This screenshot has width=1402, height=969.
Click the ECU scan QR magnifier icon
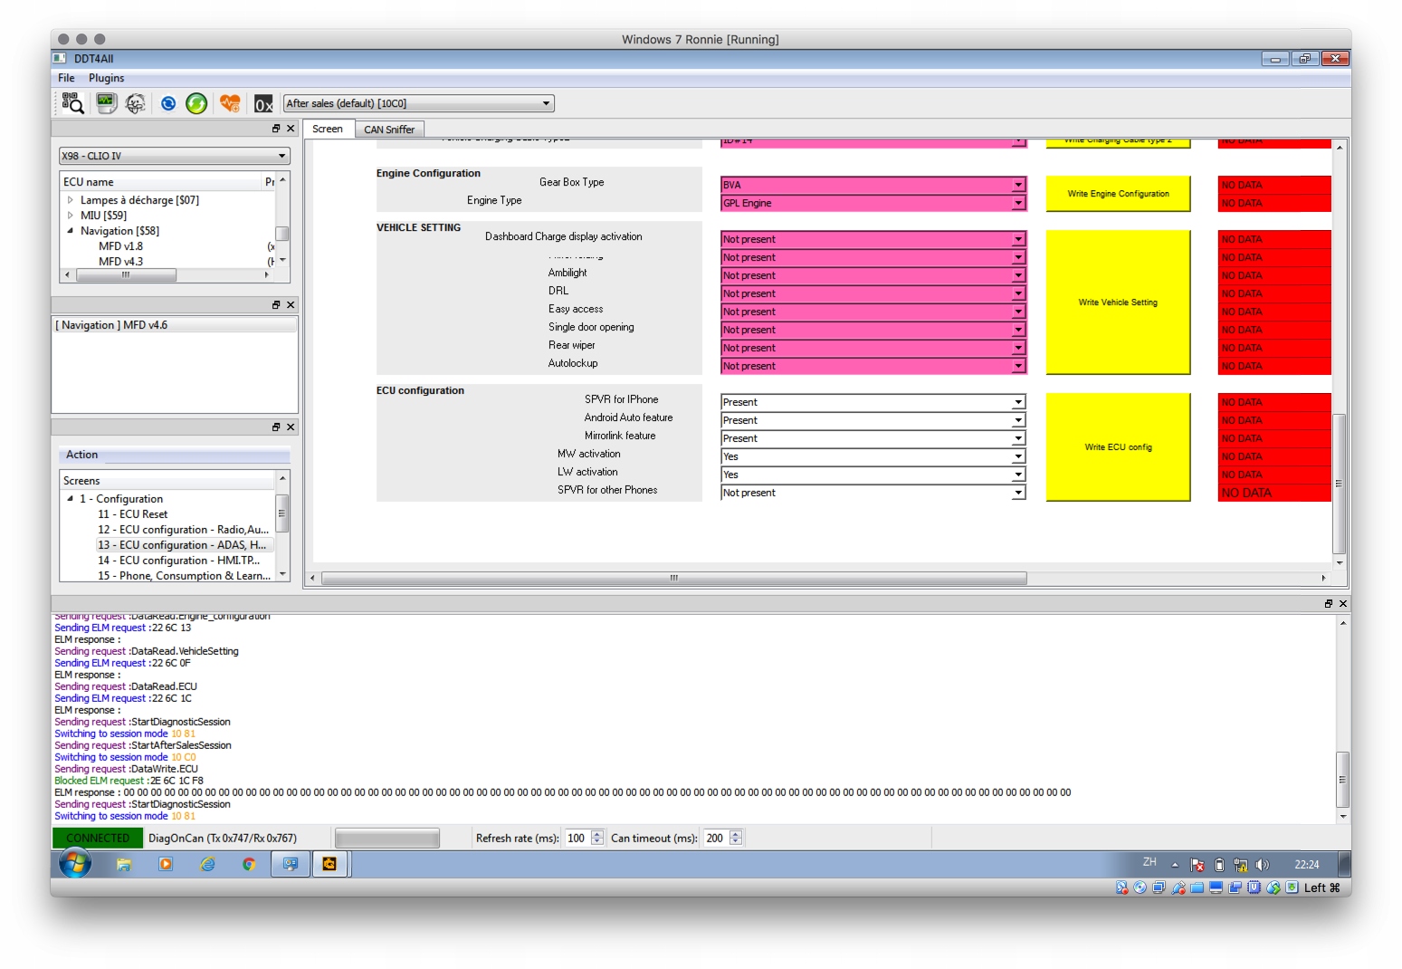click(72, 104)
